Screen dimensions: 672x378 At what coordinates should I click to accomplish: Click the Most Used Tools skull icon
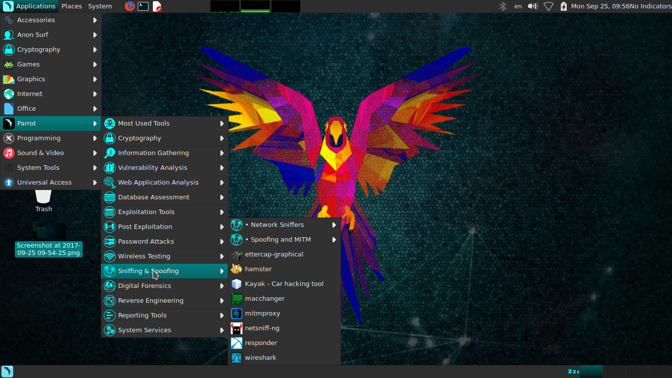click(110, 124)
